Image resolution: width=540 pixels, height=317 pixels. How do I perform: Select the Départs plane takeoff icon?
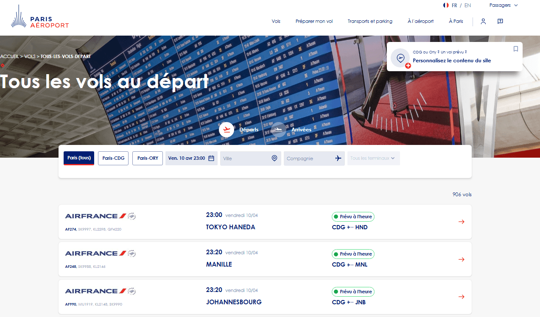click(x=227, y=130)
